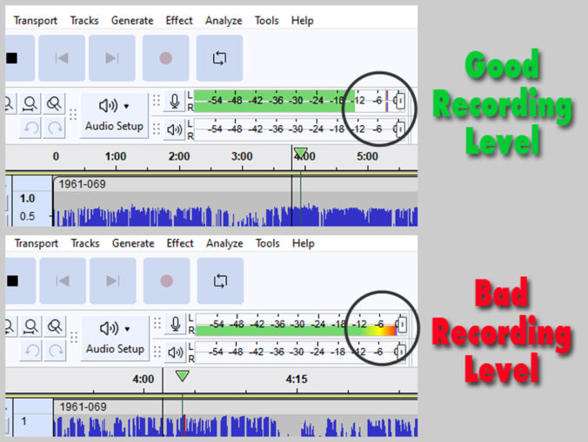The width and height of the screenshot is (588, 442).
Task: Select the 1961-069 clip title in the top track
Action: tap(82, 184)
